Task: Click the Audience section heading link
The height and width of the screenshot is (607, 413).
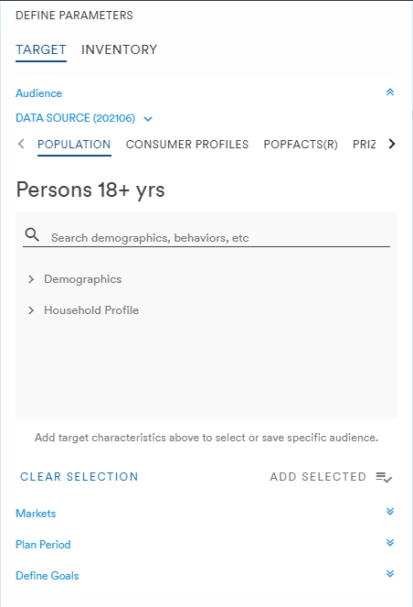Action: [38, 93]
